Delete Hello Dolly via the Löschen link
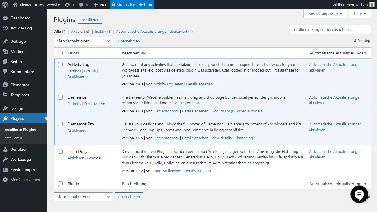Viewport: 377px width, 212px height. click(94, 158)
